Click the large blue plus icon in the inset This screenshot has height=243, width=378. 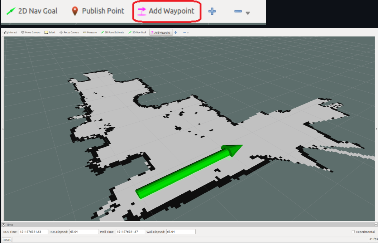tap(212, 11)
